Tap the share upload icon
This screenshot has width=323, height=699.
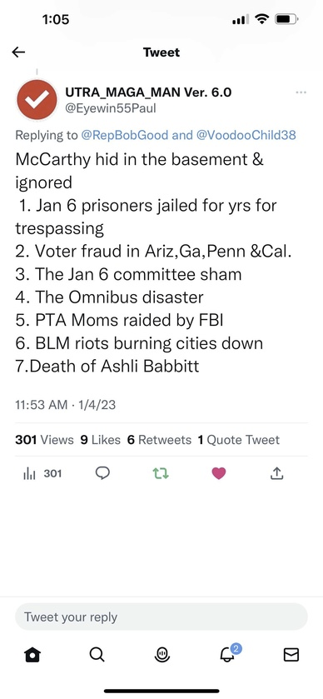[x=276, y=473]
